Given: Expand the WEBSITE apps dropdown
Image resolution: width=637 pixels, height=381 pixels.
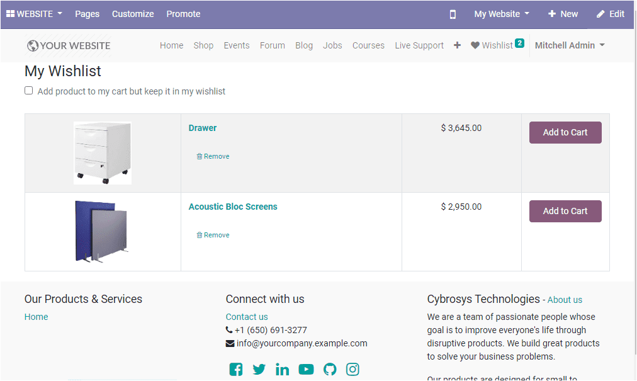Looking at the screenshot, I should click(x=34, y=14).
